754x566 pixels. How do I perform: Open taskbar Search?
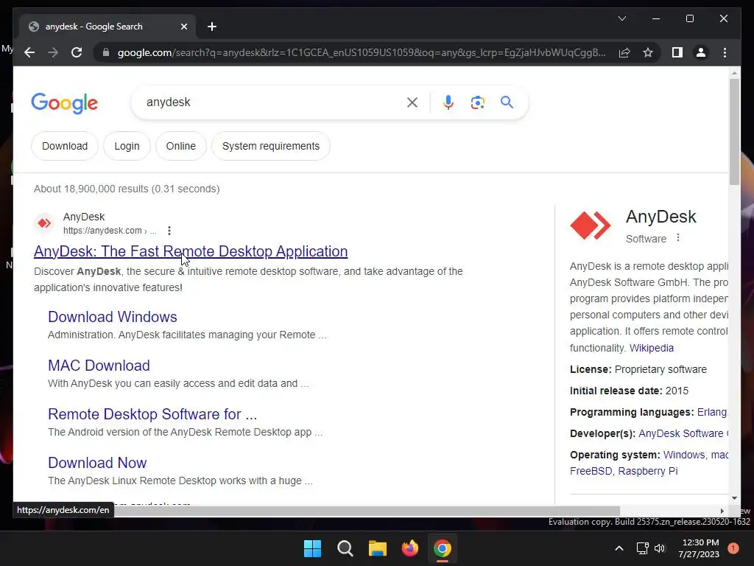tap(345, 548)
